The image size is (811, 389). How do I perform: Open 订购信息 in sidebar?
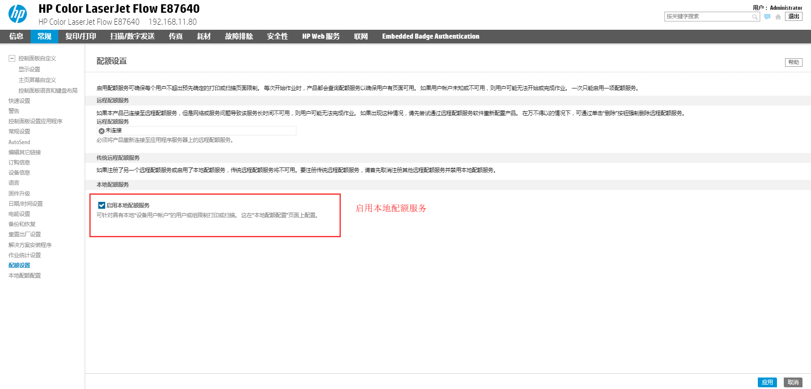tap(19, 162)
